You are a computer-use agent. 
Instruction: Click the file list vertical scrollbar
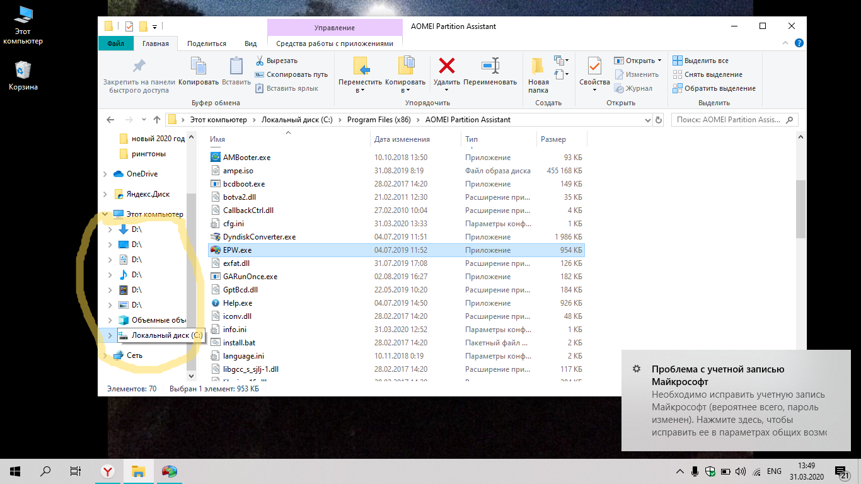(801, 209)
